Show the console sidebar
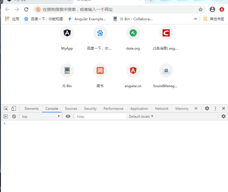 pyautogui.click(x=5, y=116)
